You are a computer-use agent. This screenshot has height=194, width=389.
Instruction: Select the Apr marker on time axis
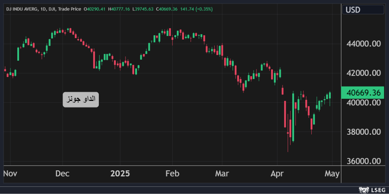click(x=277, y=174)
